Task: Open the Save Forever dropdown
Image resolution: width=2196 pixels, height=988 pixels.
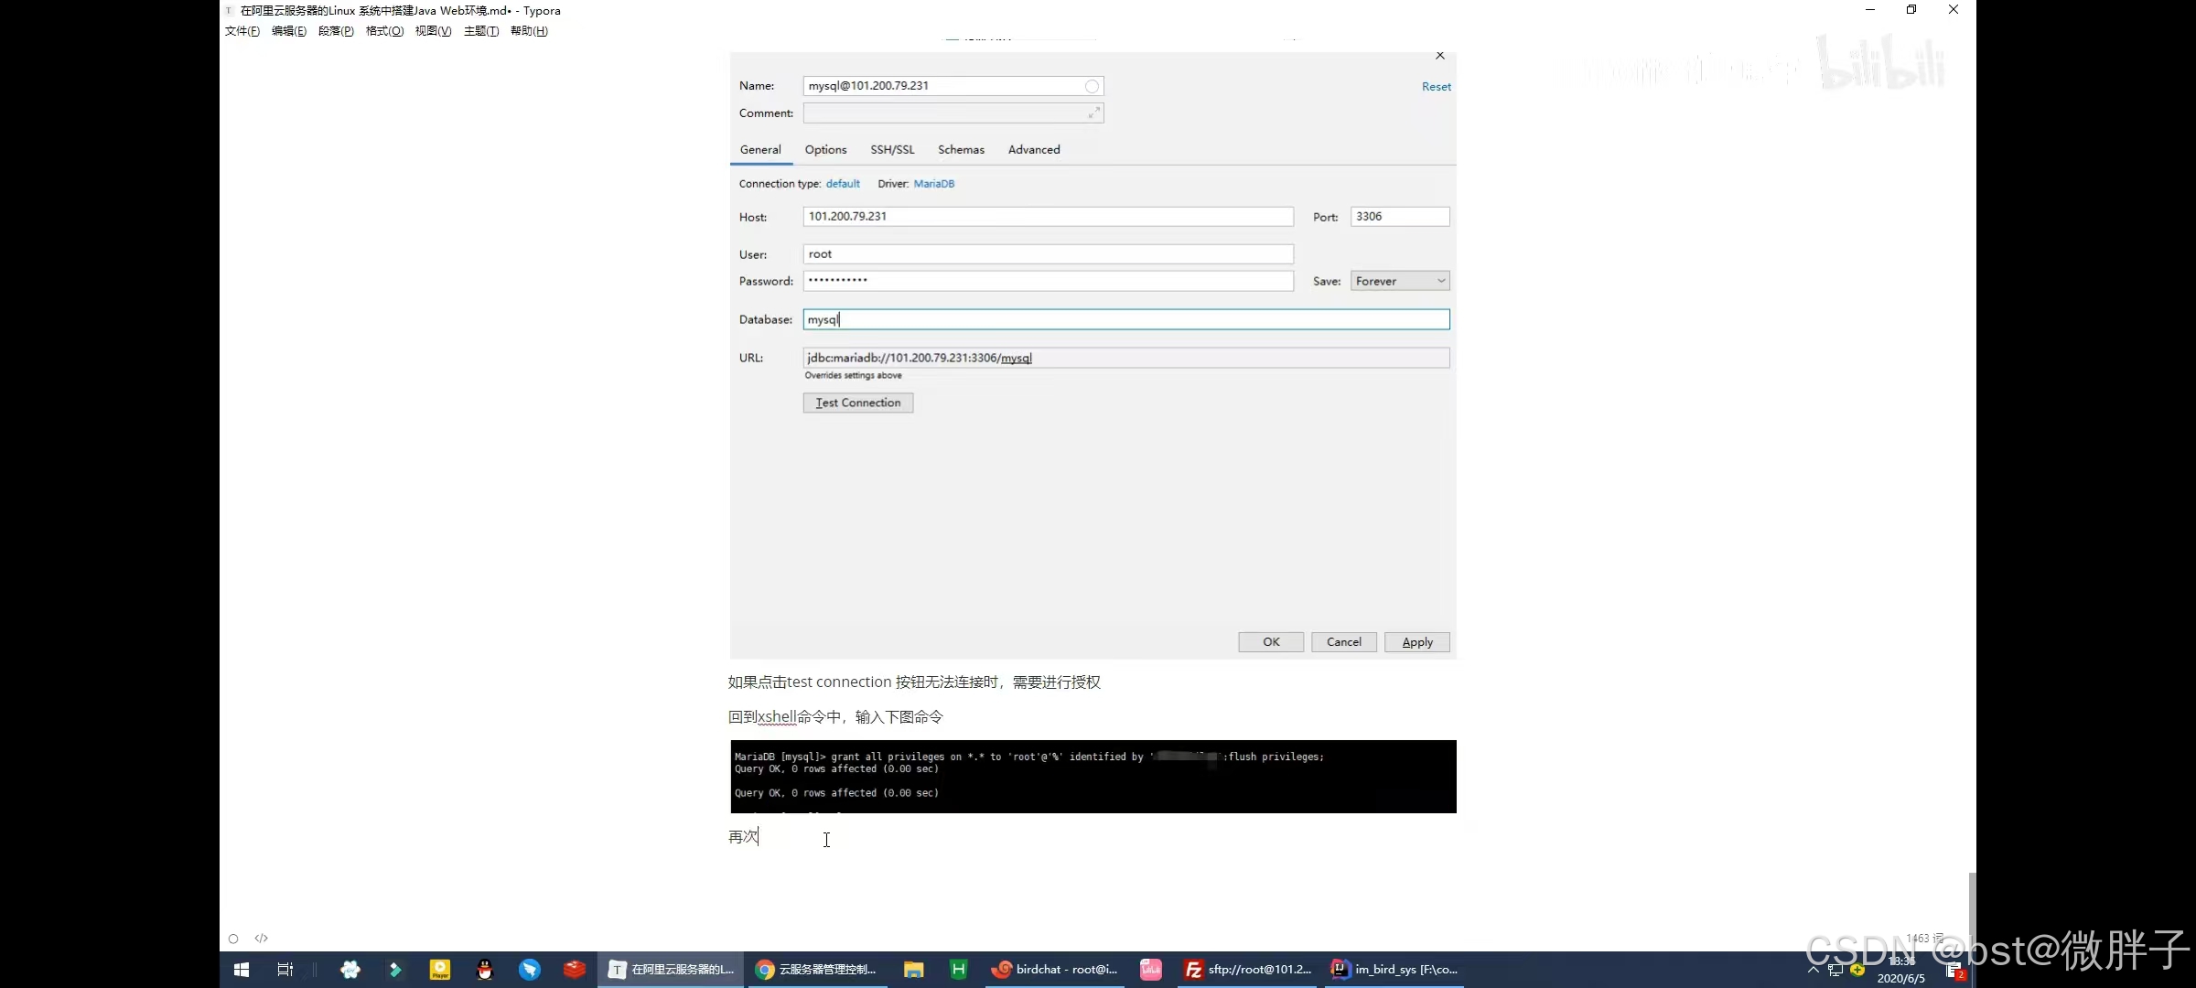Action: 1400,281
